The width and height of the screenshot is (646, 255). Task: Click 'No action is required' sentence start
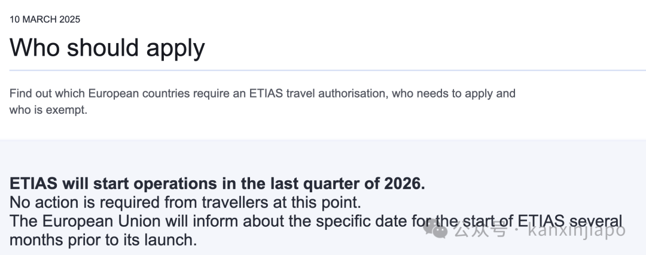point(84,202)
